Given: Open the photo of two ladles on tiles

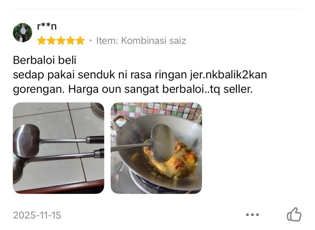Looking at the screenshot, I should coord(58,148).
